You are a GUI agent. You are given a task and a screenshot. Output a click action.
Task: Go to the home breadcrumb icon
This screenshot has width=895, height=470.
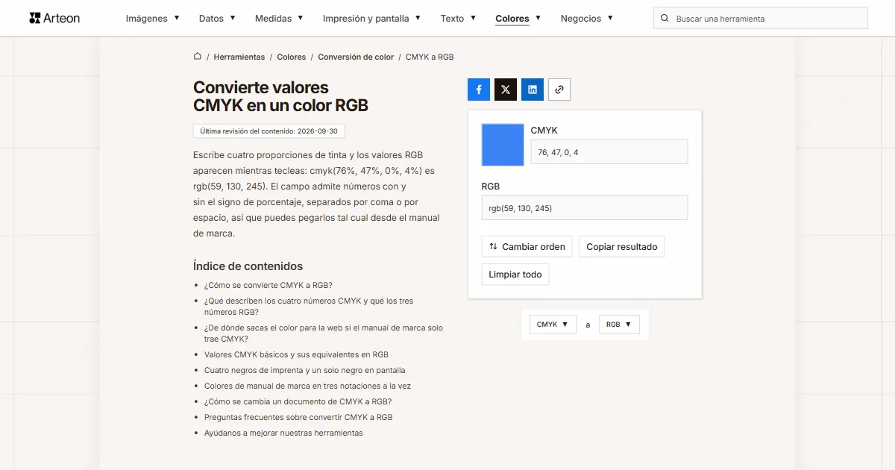point(198,56)
